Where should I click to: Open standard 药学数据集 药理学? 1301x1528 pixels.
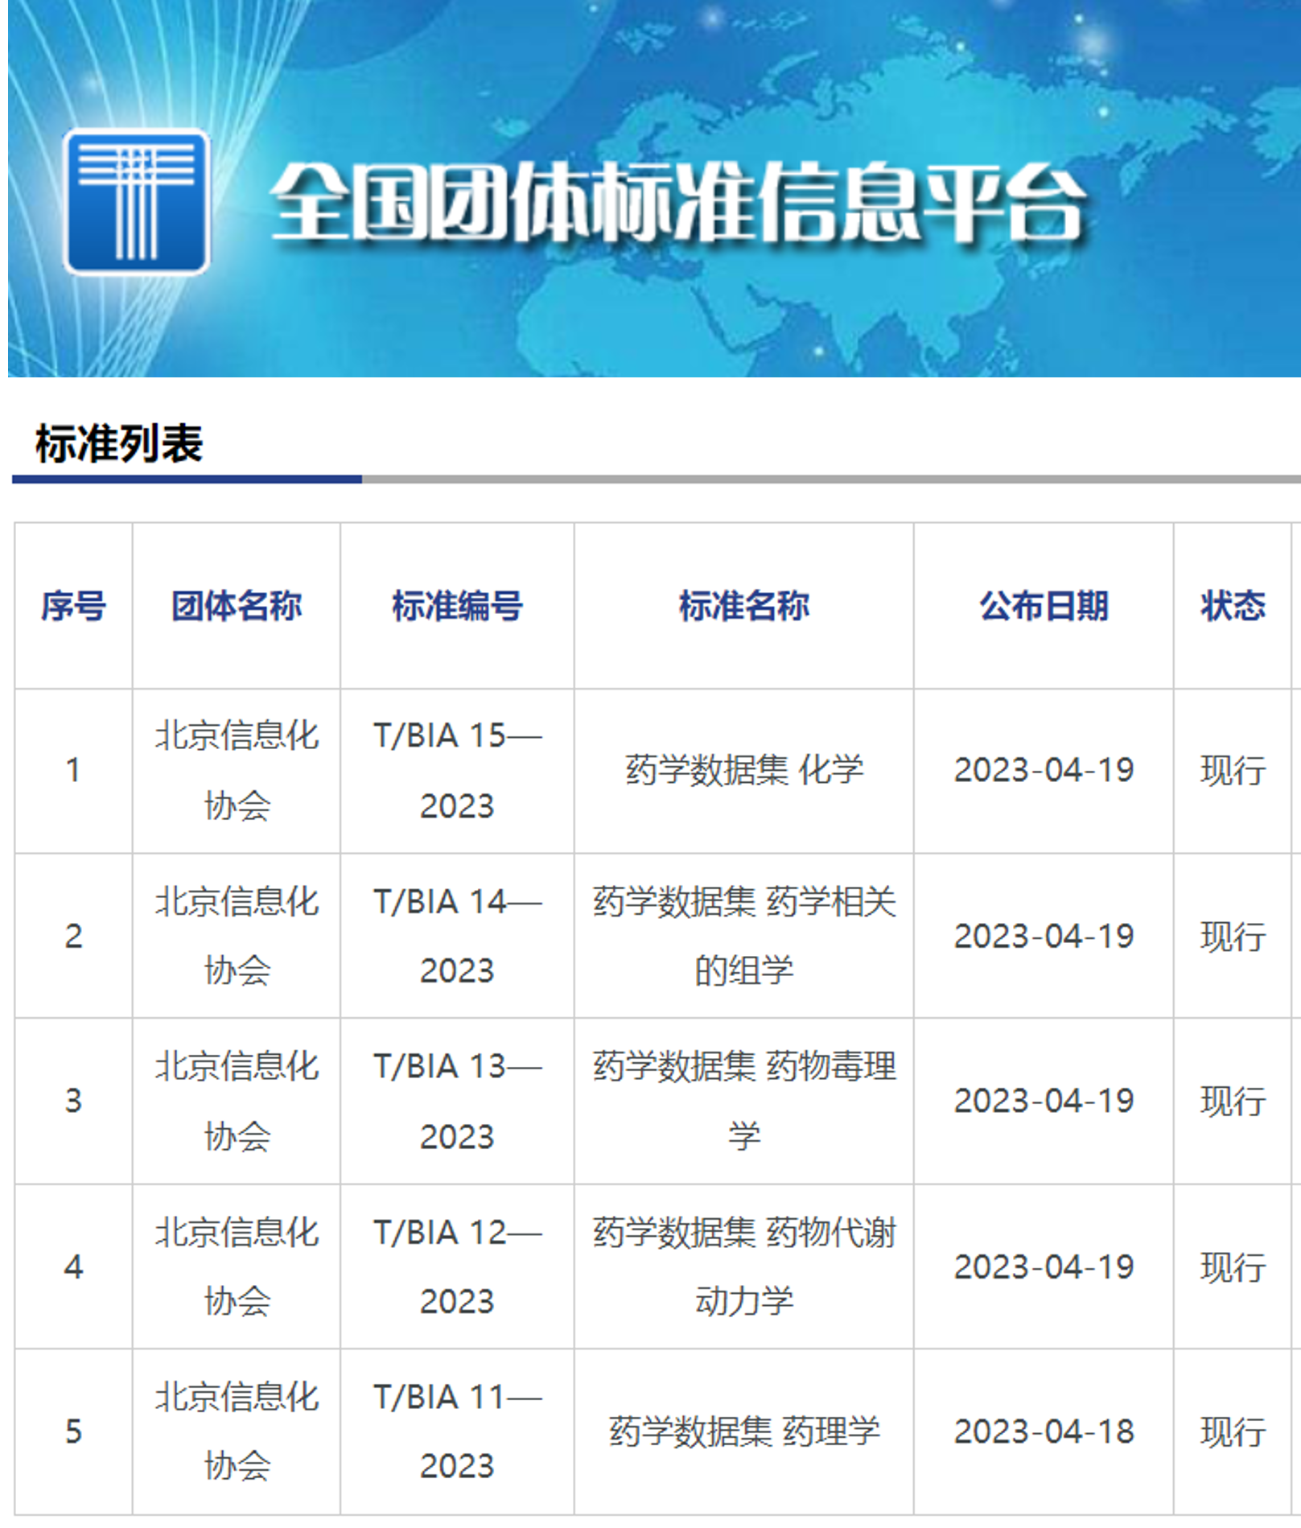[x=744, y=1431]
